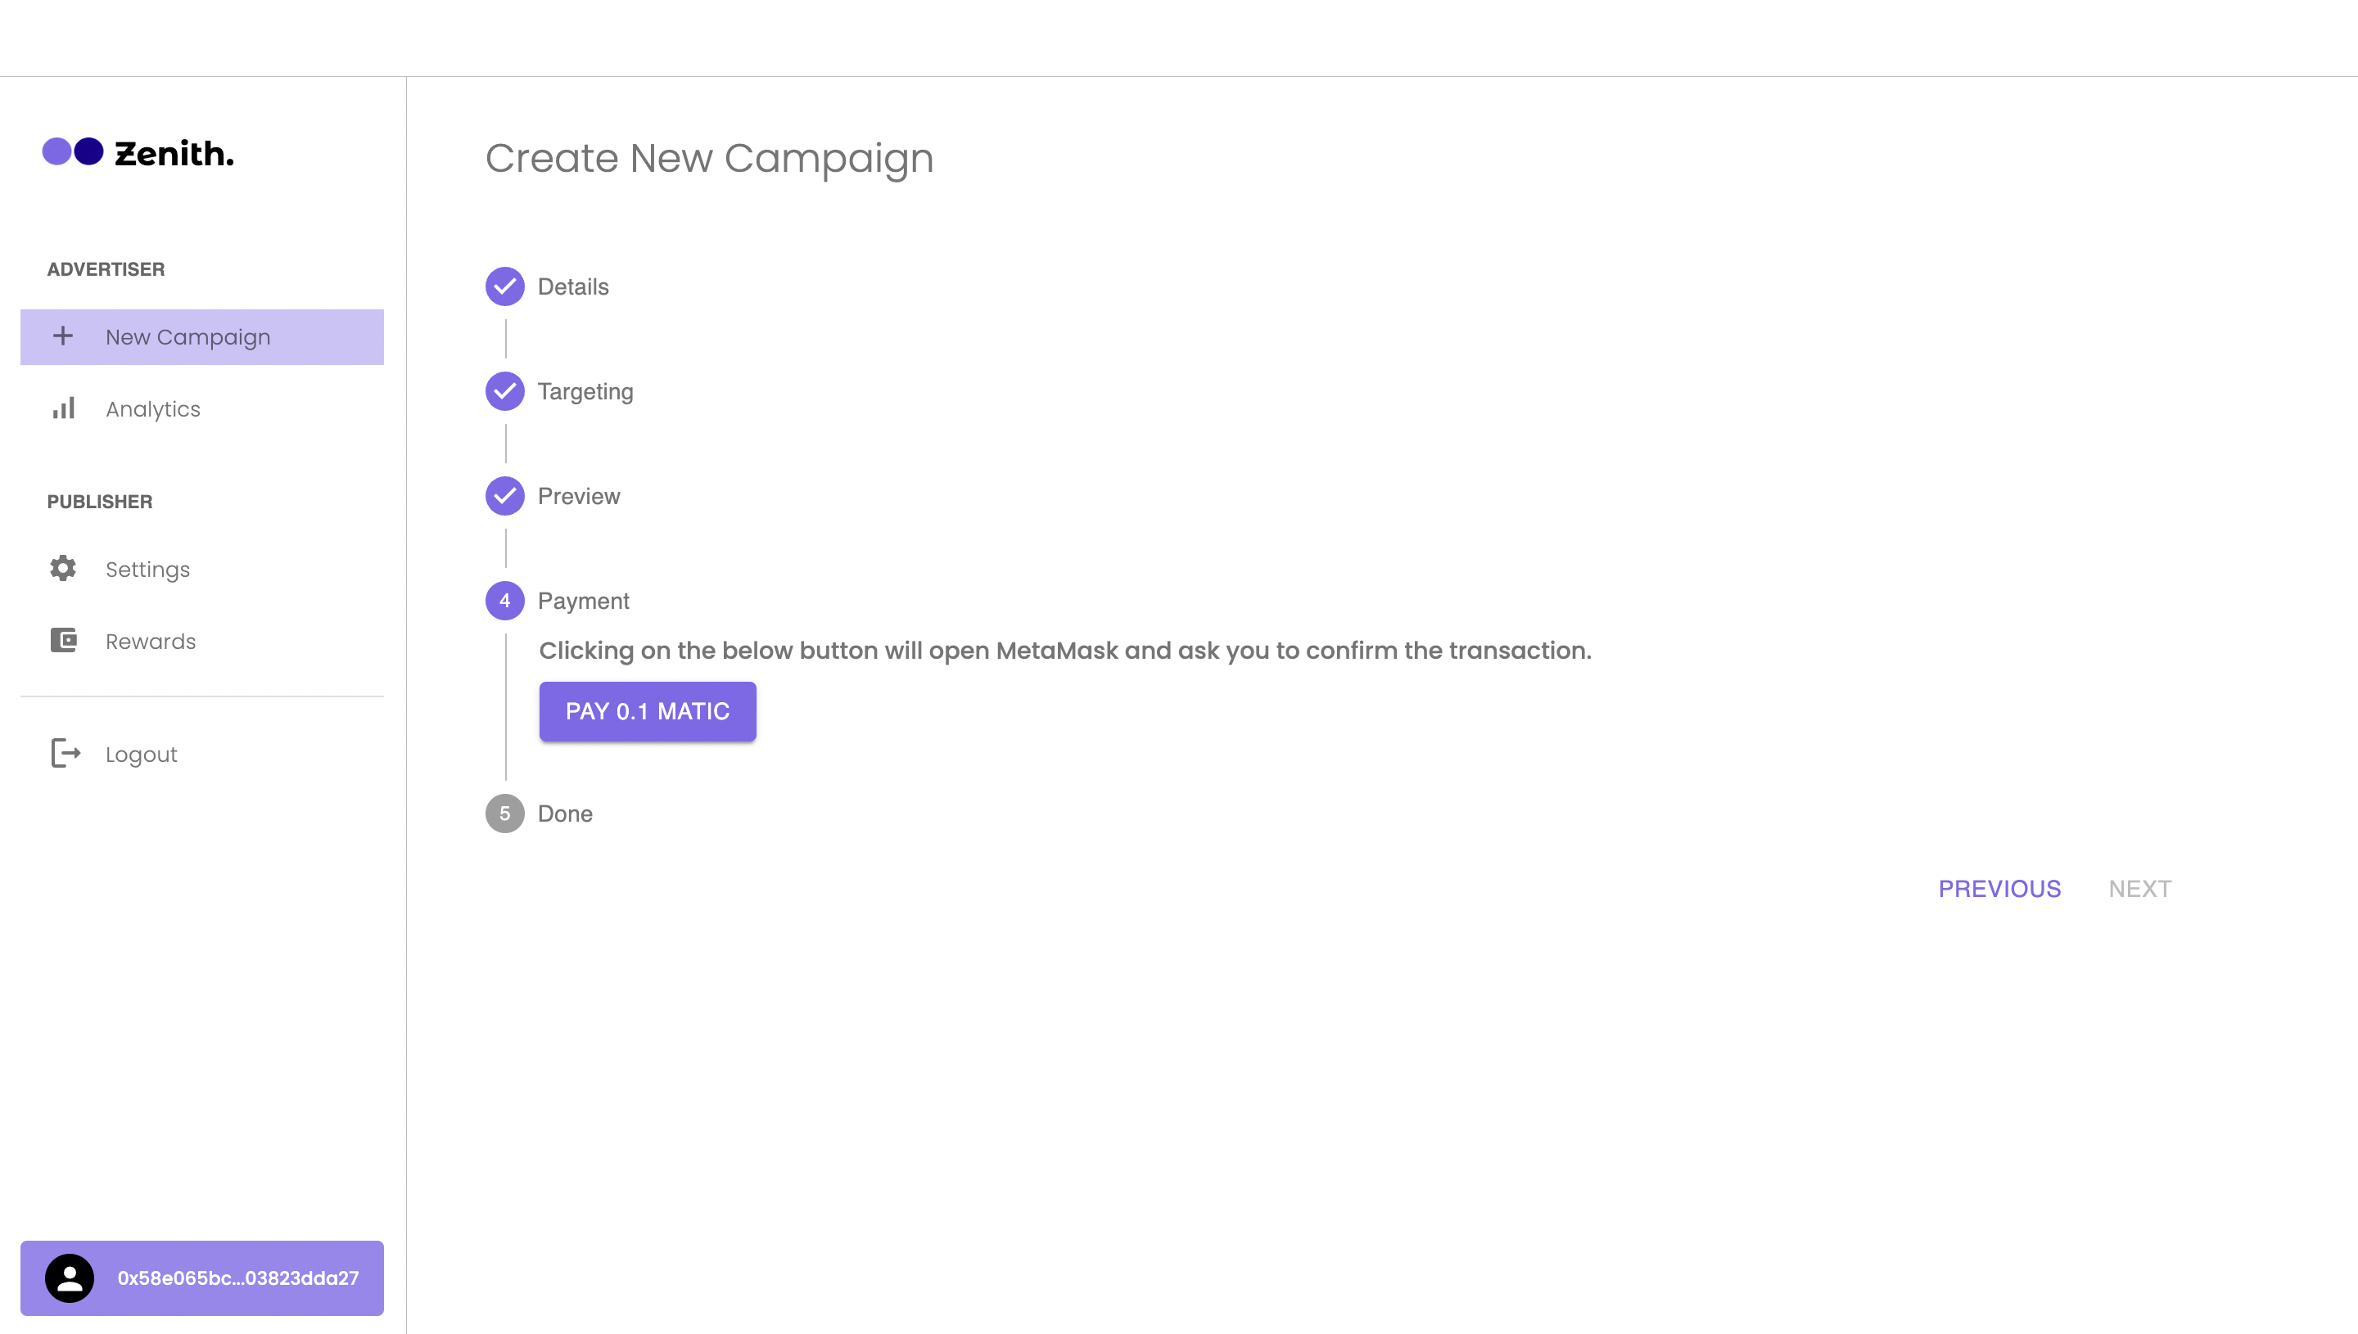Open the Rewards page
2358x1334 pixels.
point(151,642)
